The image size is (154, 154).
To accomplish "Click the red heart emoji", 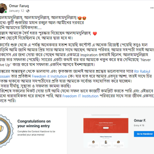I will 95,33.
